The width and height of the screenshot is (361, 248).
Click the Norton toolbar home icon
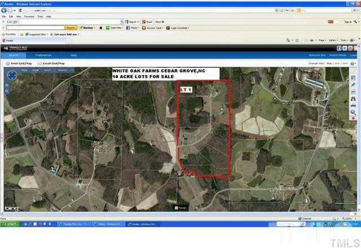pyautogui.click(x=100, y=28)
